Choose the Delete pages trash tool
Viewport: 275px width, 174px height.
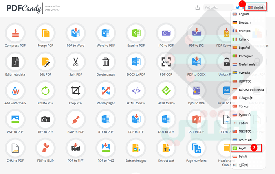[x=106, y=62]
